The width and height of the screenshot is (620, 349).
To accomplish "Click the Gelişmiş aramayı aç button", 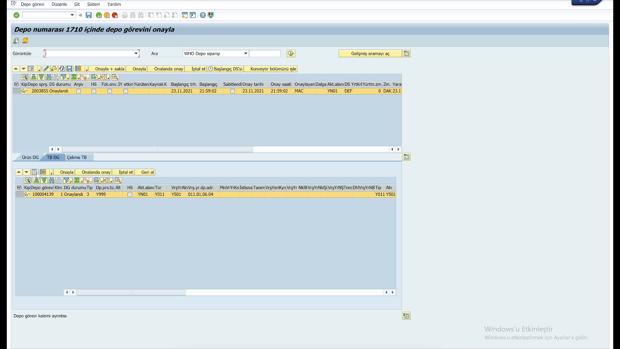I will click(370, 53).
